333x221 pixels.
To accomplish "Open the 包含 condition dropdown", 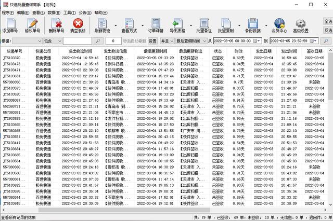I will point(53,41).
